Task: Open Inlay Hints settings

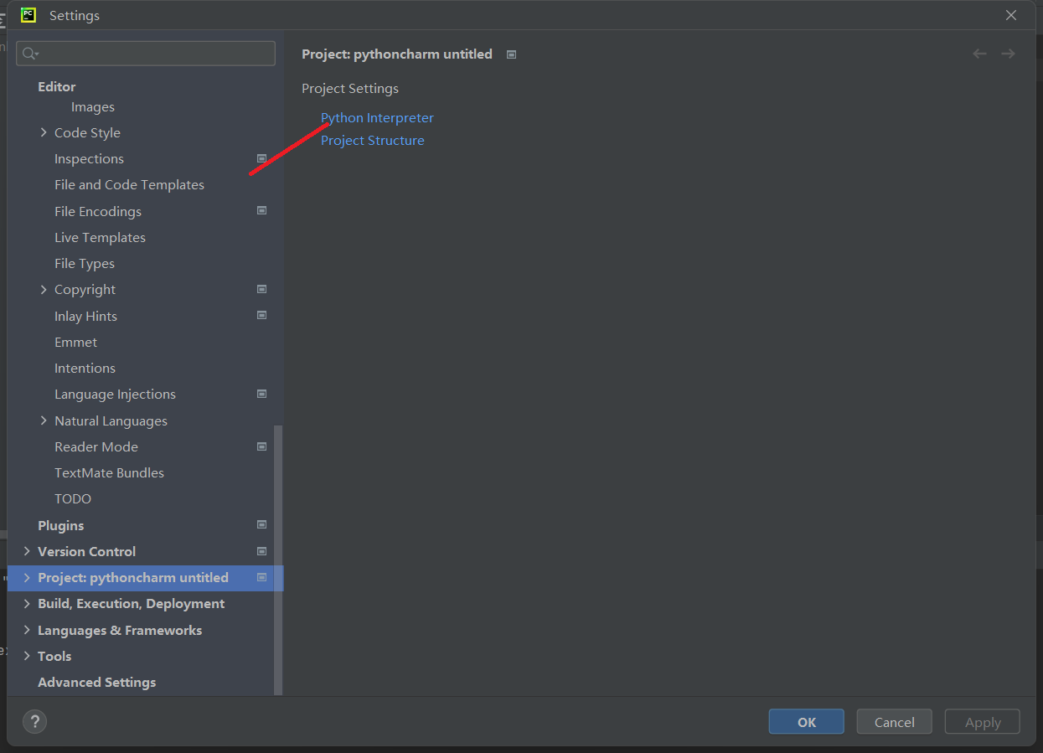Action: click(x=85, y=316)
